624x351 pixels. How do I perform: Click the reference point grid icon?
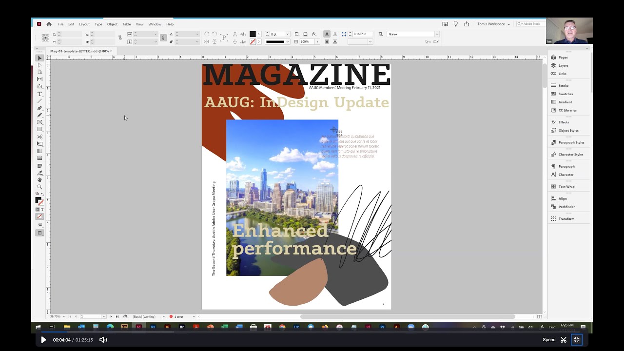(x=45, y=38)
